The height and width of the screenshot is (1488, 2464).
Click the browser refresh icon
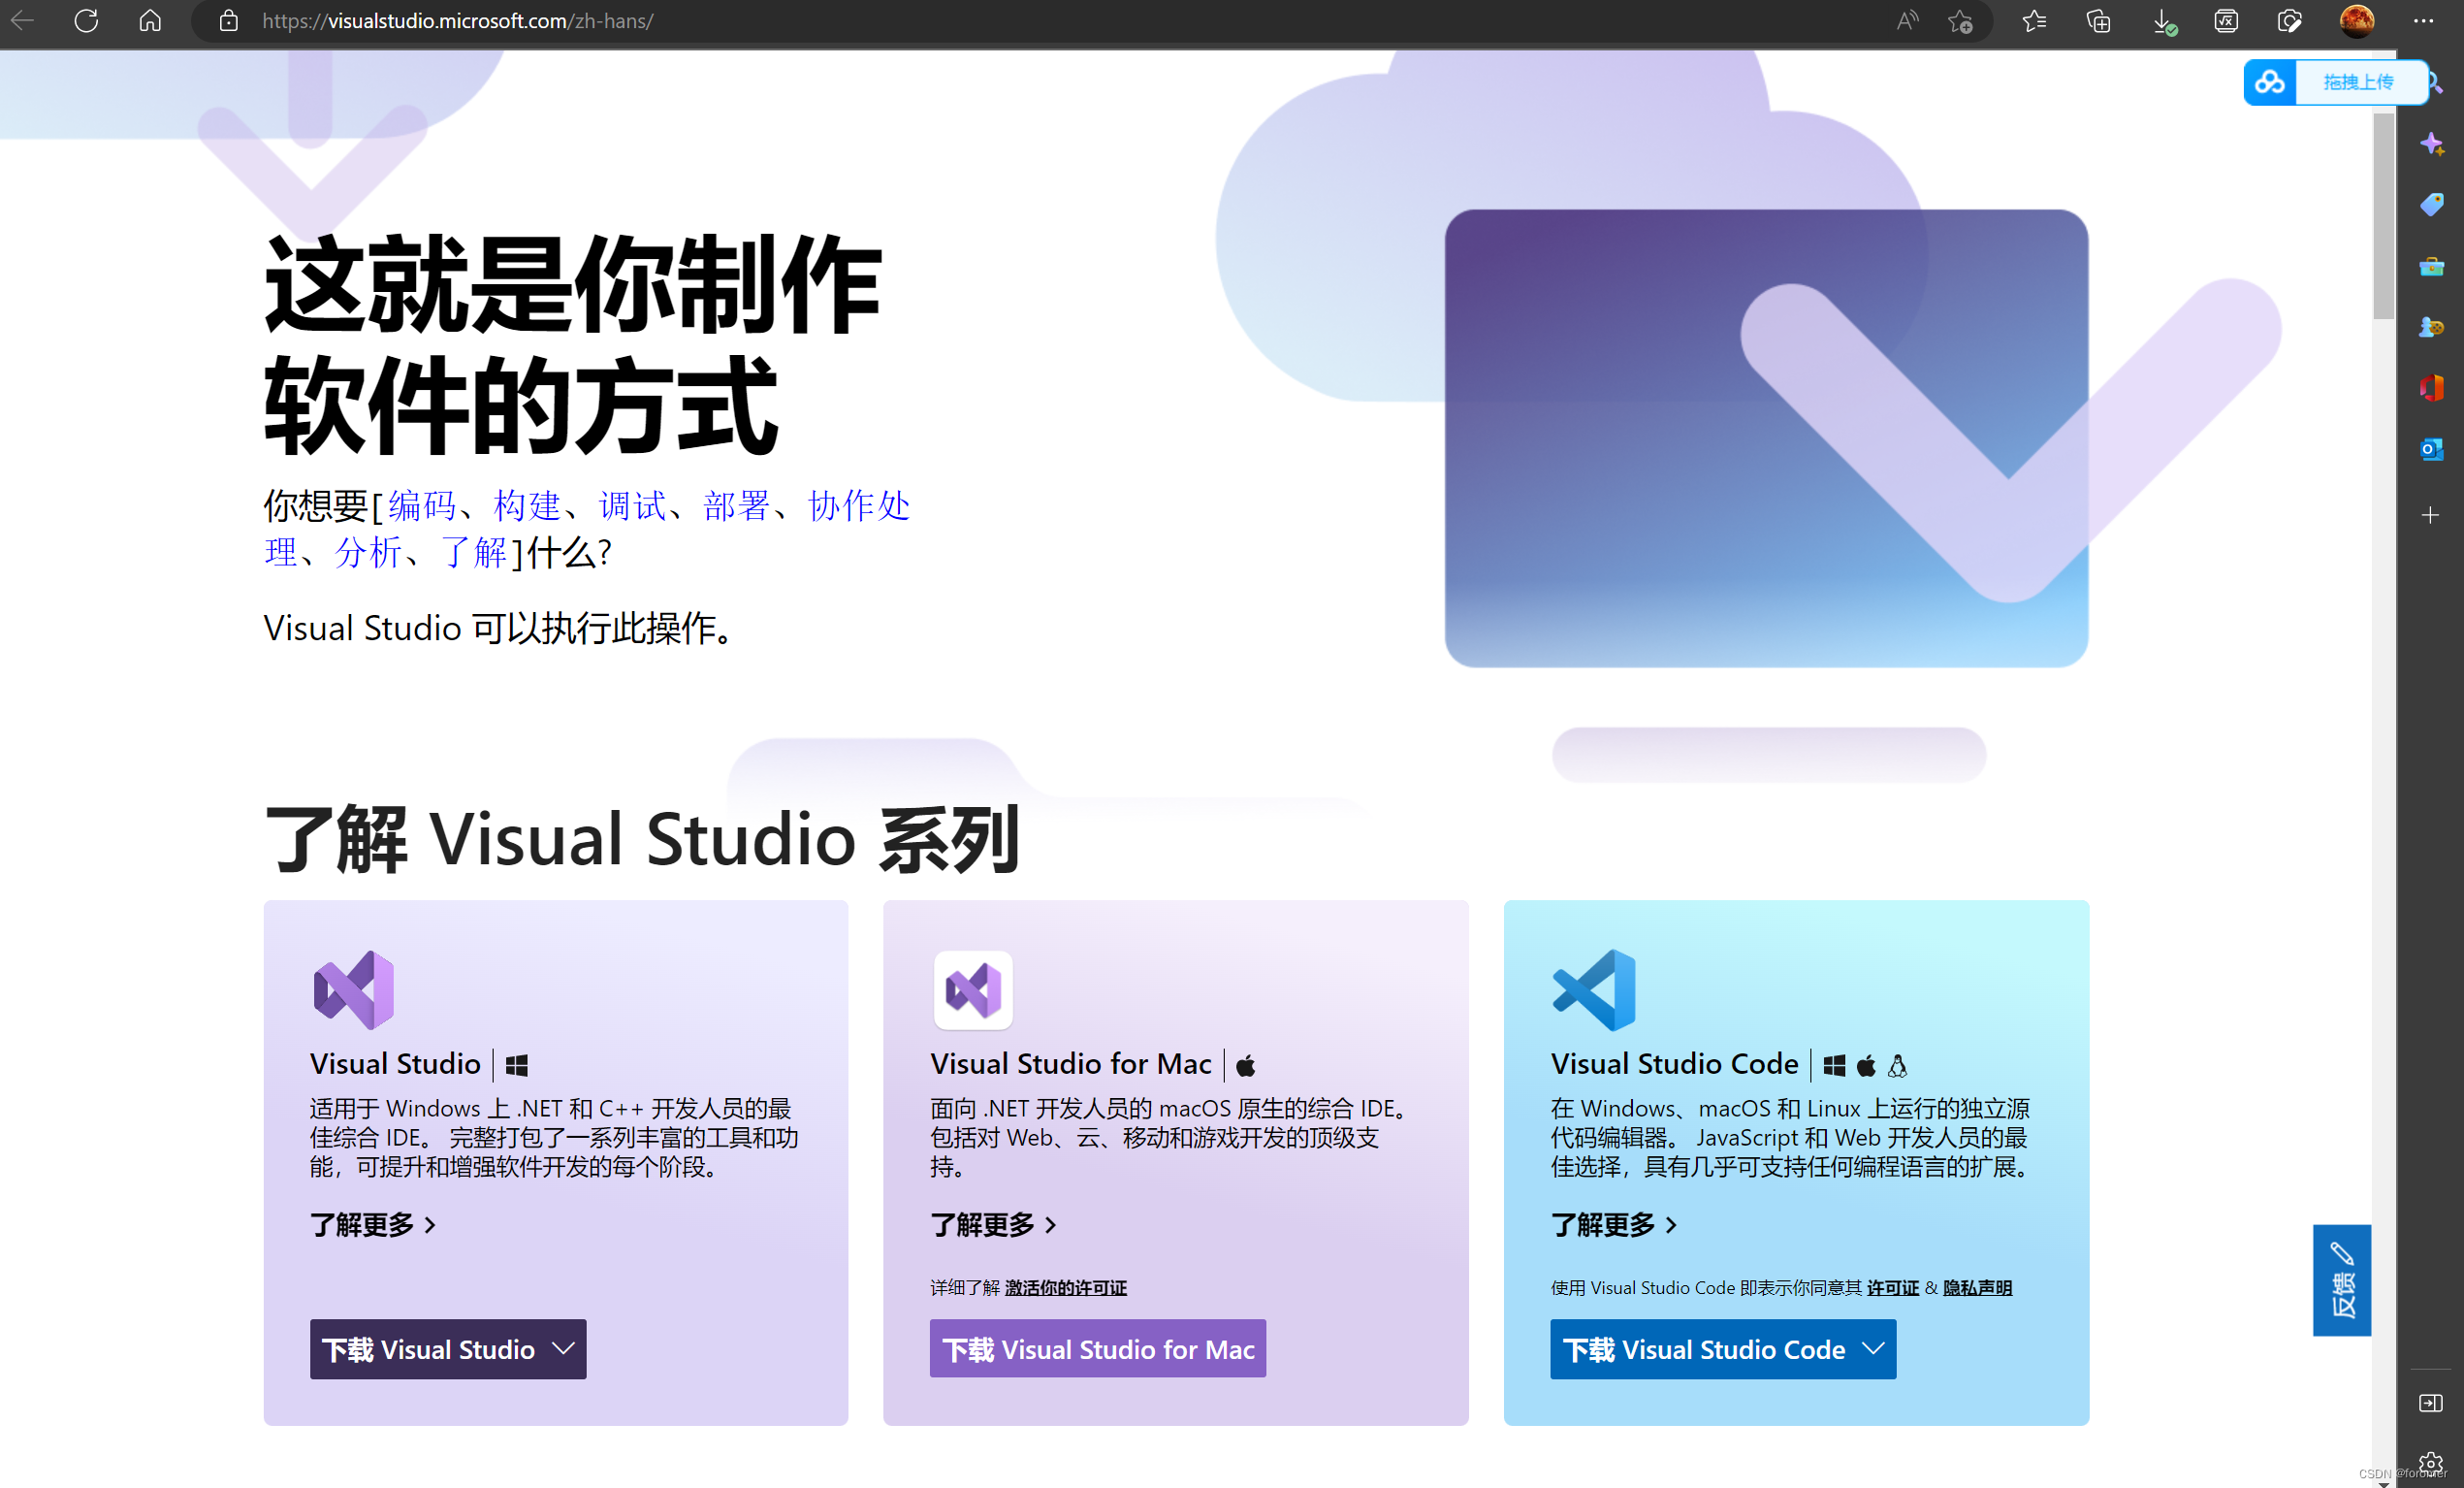tap(86, 21)
